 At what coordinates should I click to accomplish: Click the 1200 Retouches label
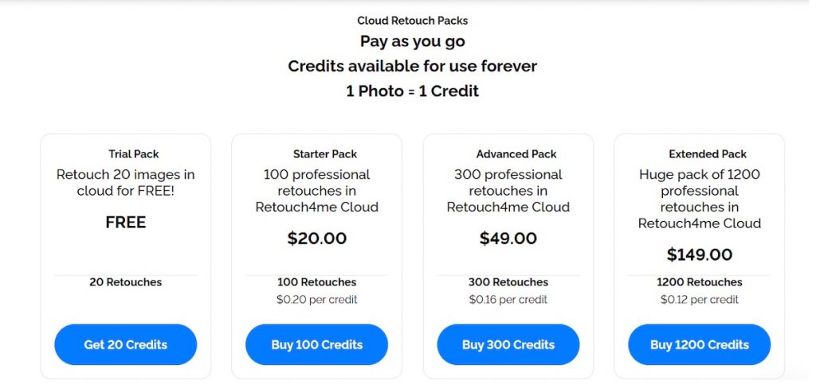tap(700, 282)
